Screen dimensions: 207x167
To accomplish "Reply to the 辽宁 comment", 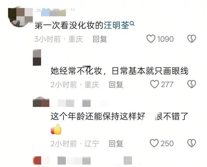I will click(116, 144).
